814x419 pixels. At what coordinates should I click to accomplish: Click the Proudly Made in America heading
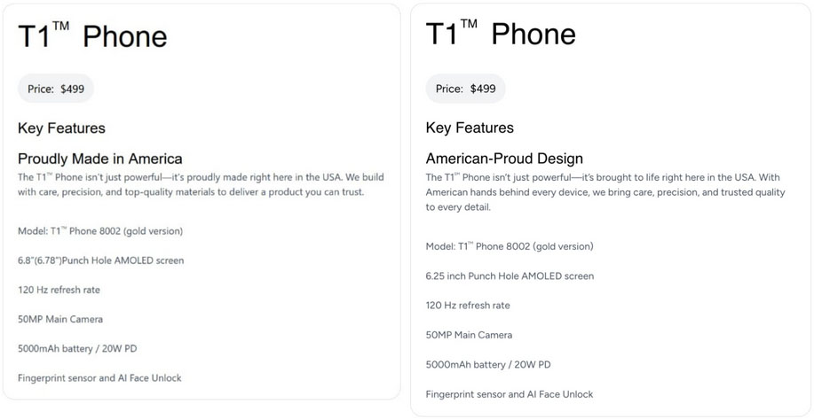(99, 159)
